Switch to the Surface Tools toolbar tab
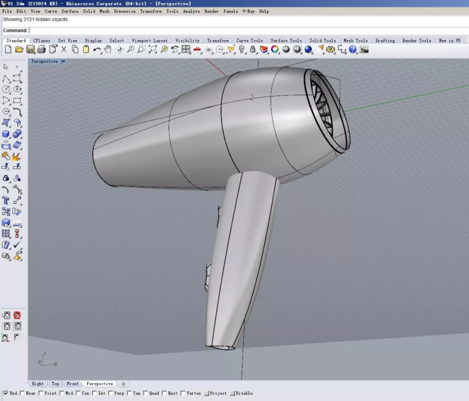 click(286, 41)
